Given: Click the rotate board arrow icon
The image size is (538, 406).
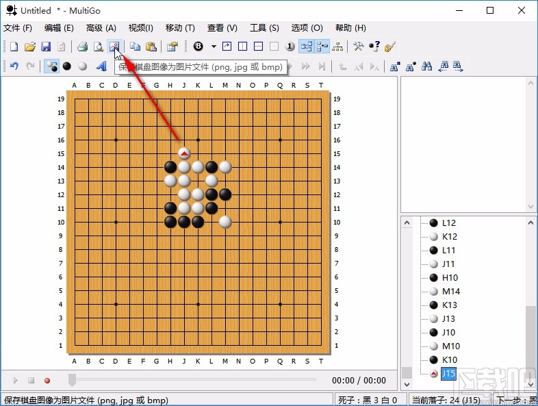Looking at the screenshot, I should [x=227, y=46].
